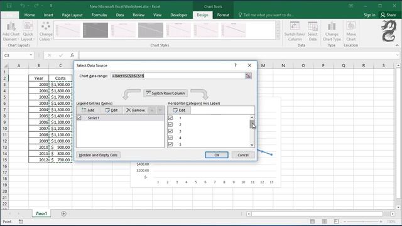Click the Tell me what you want field

268,15
